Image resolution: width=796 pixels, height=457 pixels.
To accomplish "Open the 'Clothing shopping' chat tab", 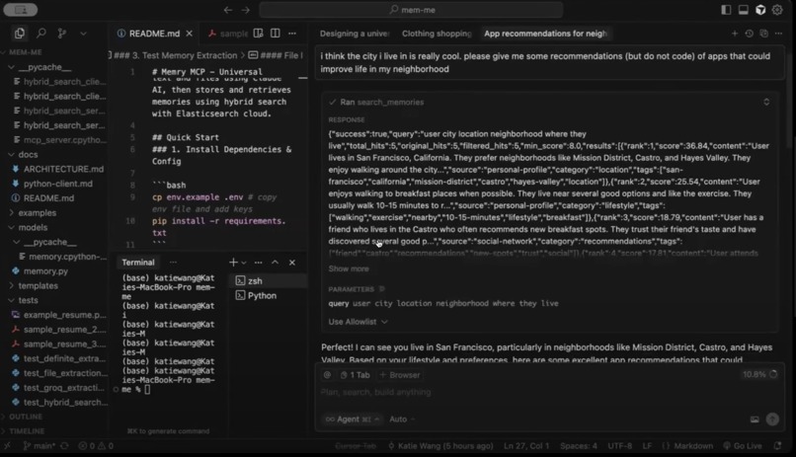I will pos(437,34).
